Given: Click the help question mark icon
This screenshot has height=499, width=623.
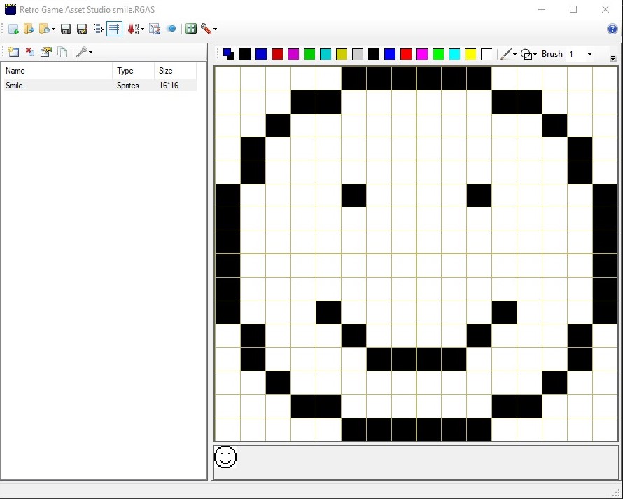Looking at the screenshot, I should [x=612, y=29].
